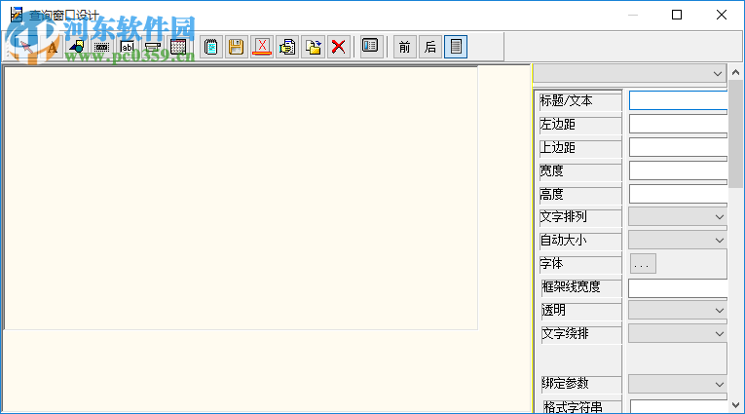Open the 绑定参数 dropdown

coord(678,384)
